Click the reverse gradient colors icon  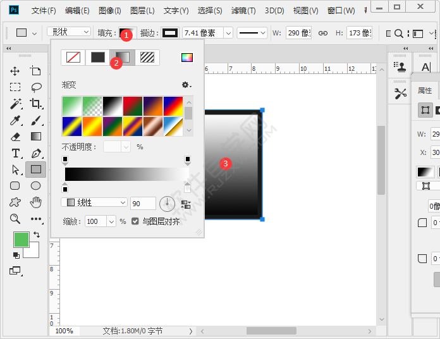coord(186,204)
